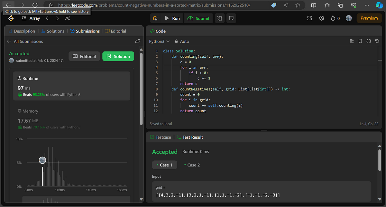This screenshot has height=207, width=386.
Task: Select the Case 1 button
Action: 164,165
